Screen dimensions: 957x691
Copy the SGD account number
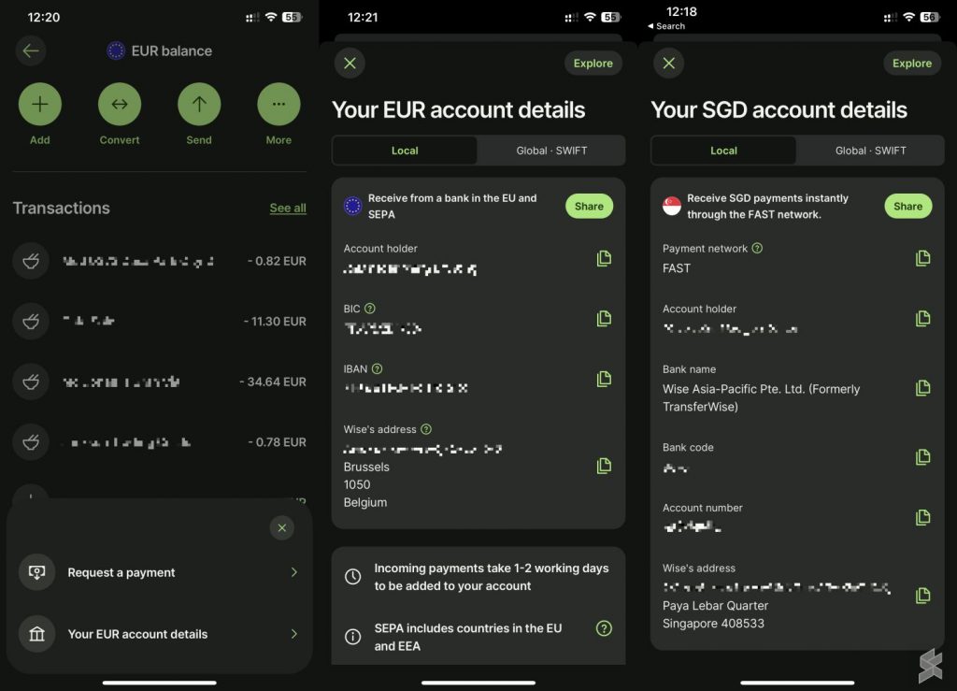pos(922,518)
